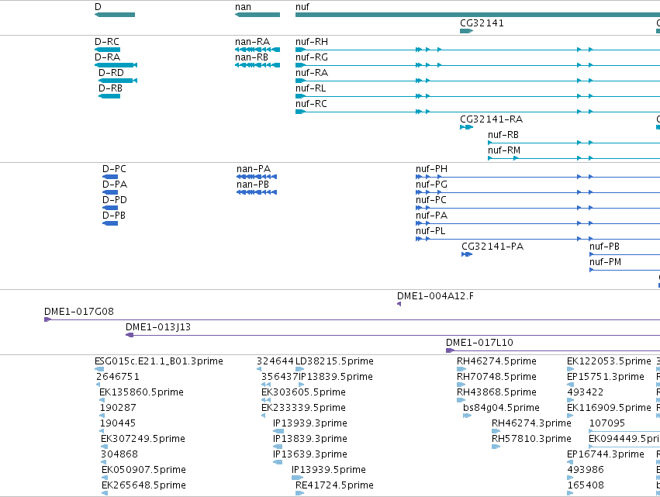The width and height of the screenshot is (660, 497).
Task: Select the D-PC protein feature
Action: (110, 177)
